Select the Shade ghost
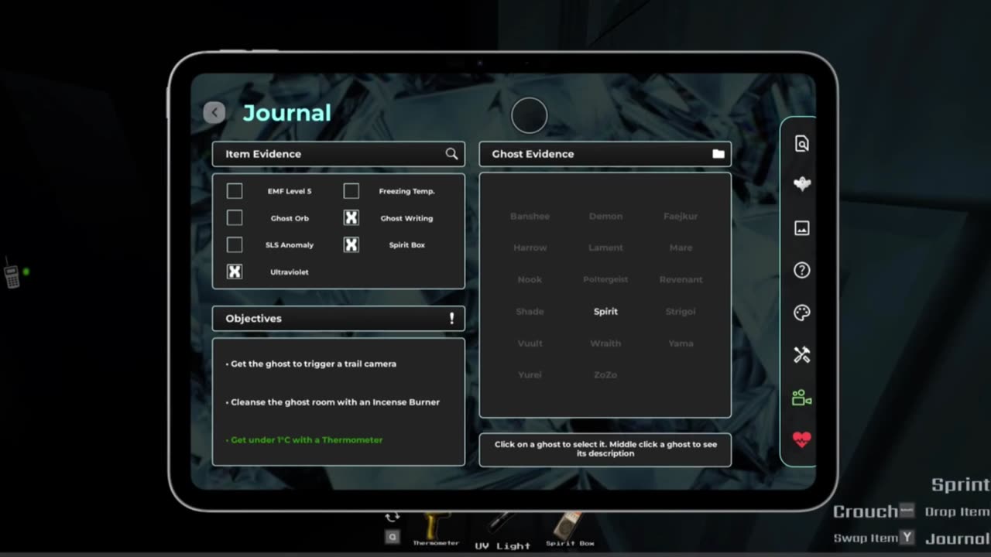 (x=530, y=311)
